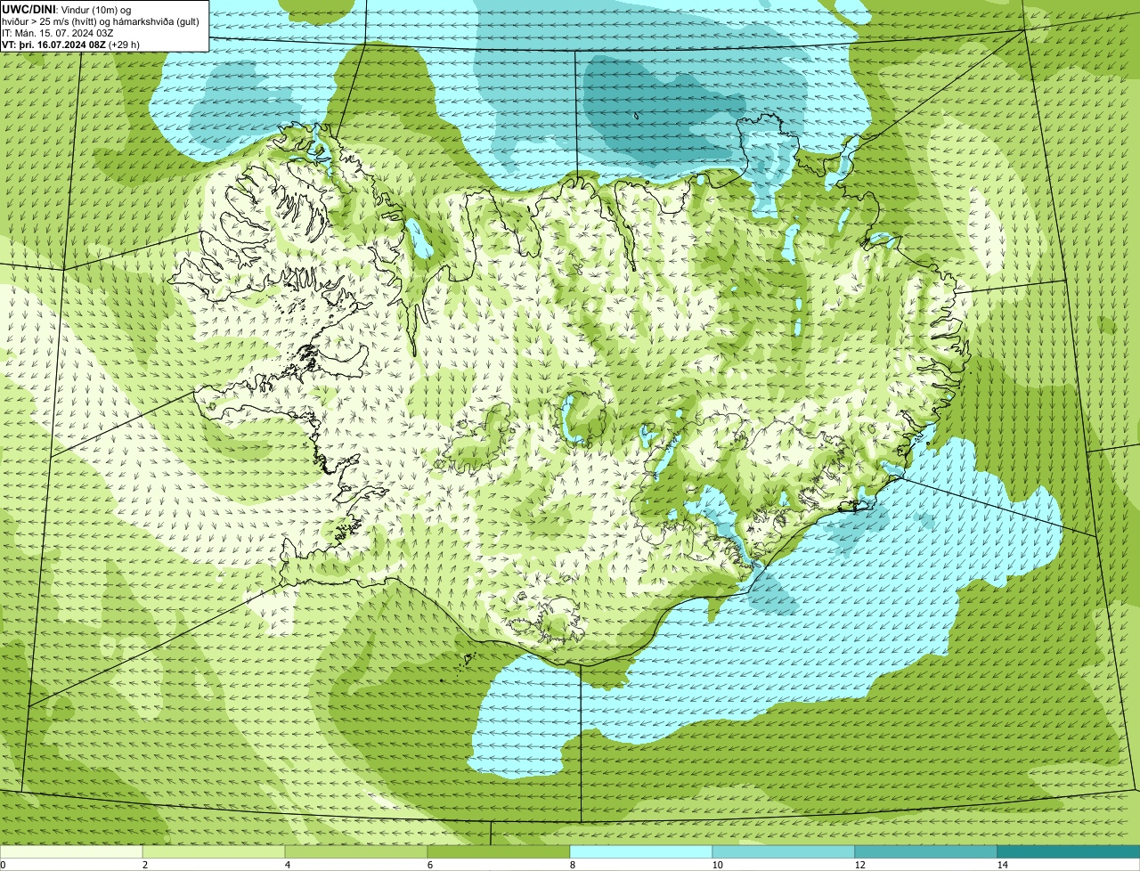Click the 2–4 m/s color bar segment
1140x871 pixels.
[x=214, y=852]
